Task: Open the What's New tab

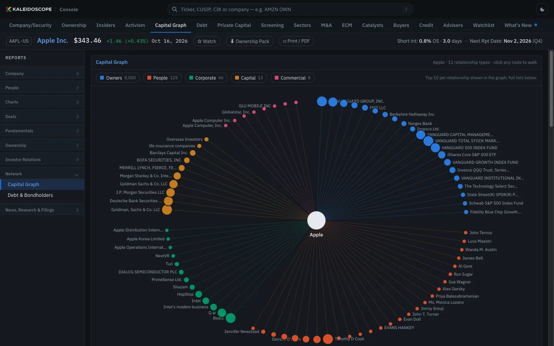Action: pyautogui.click(x=521, y=25)
